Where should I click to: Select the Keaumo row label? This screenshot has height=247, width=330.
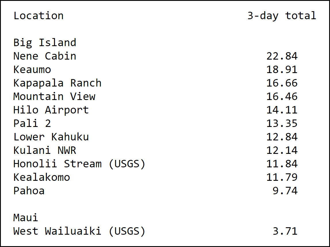32,70
